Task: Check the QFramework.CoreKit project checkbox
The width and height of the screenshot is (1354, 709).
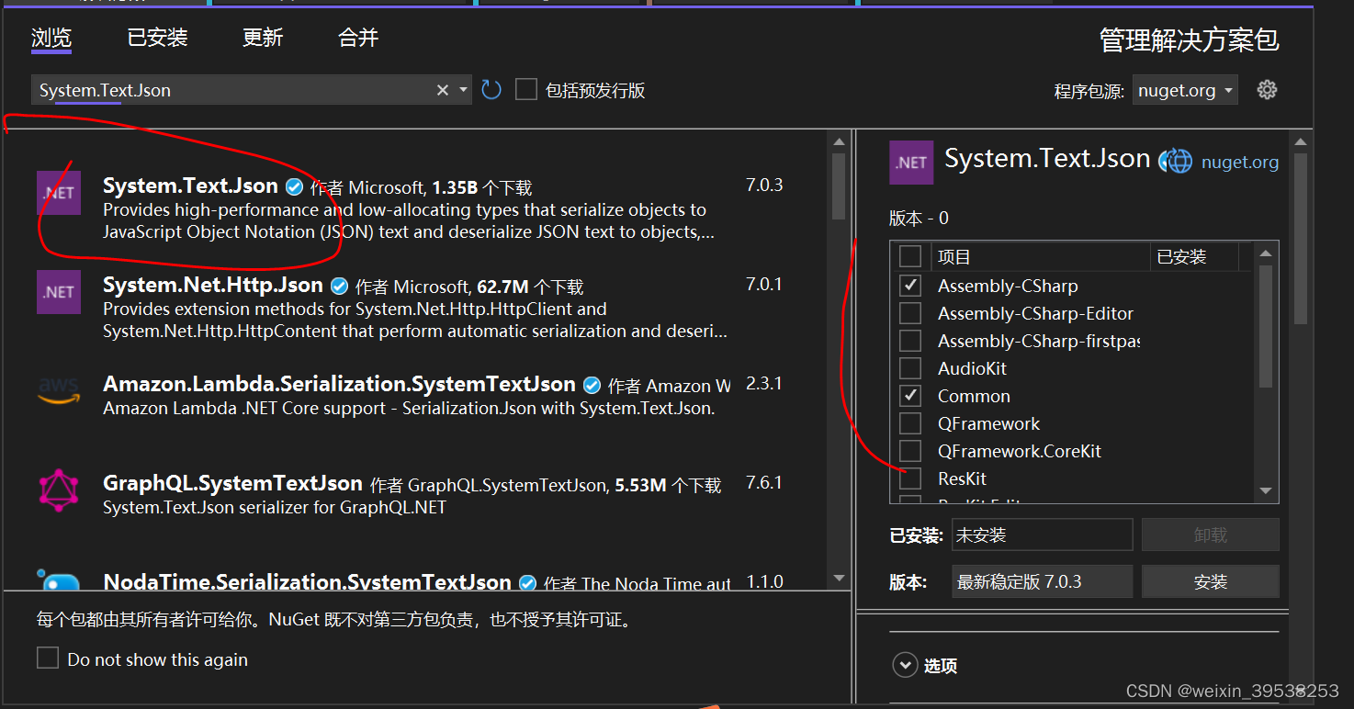Action: pyautogui.click(x=909, y=451)
